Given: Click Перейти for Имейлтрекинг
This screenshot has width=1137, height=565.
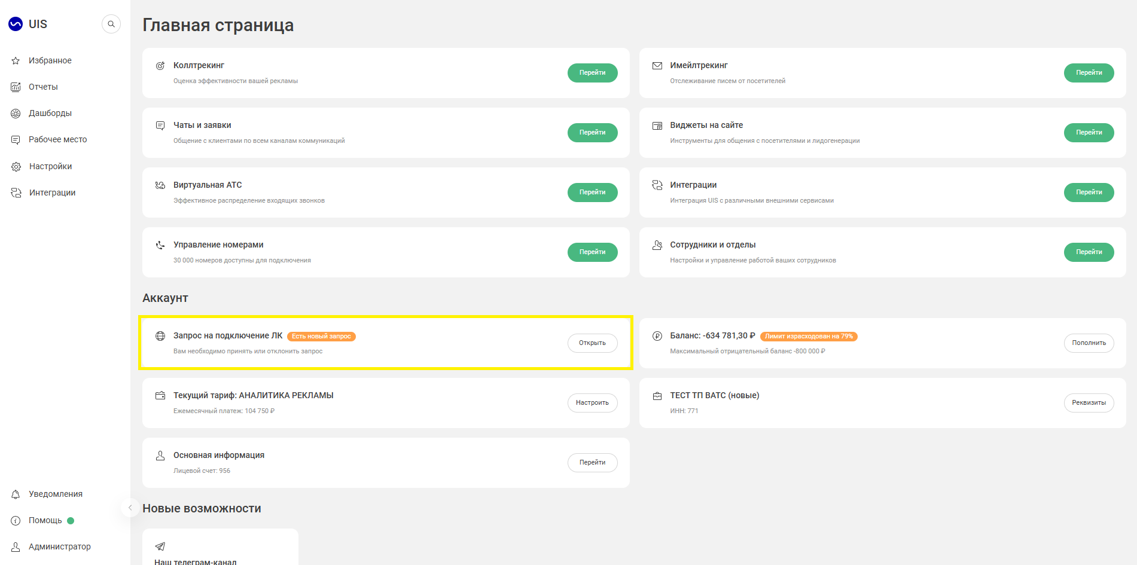Looking at the screenshot, I should [1089, 73].
